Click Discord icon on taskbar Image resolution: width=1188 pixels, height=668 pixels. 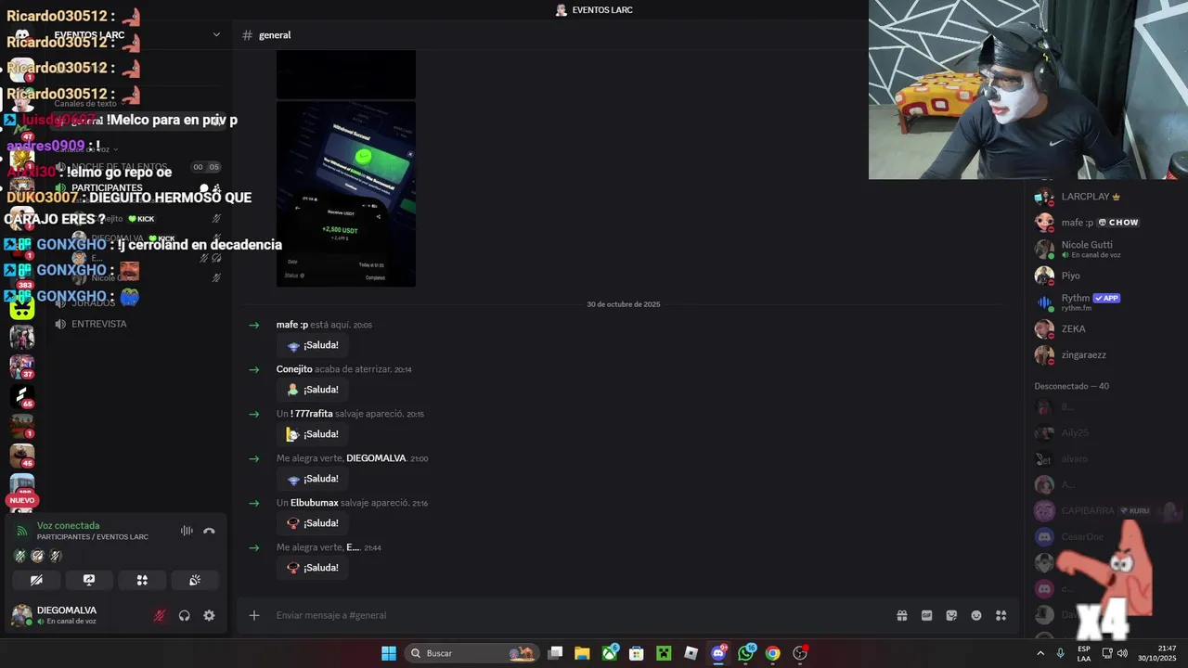718,653
